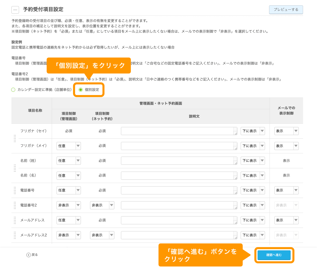Screen dimensions: 317x276
Task: Open 下に表示 position dropdown for 名前（姓）
Action: pyautogui.click(x=253, y=161)
